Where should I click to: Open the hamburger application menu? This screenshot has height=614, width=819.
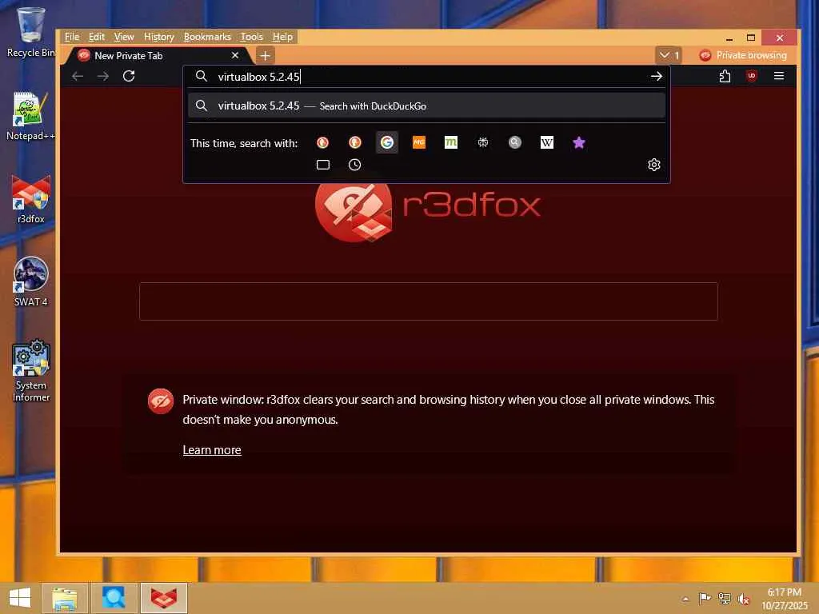click(779, 76)
